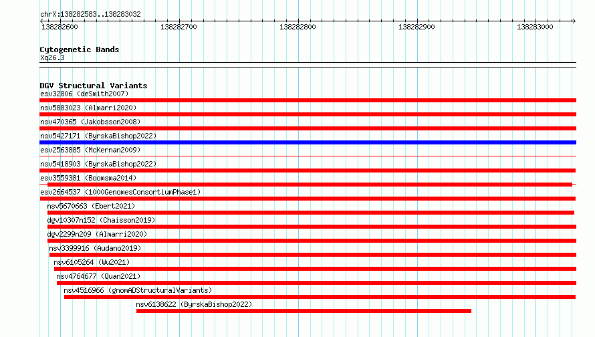
Task: Open nsv5883023 (Almarri2020) variant label
Action: pos(88,108)
